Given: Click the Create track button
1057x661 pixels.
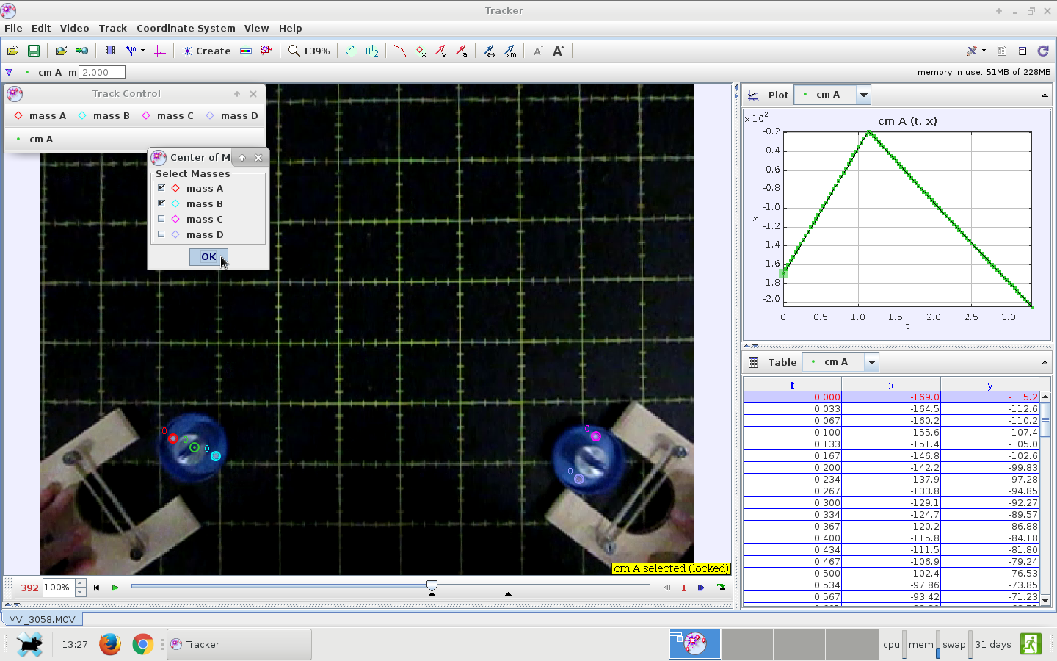Looking at the screenshot, I should (x=206, y=51).
